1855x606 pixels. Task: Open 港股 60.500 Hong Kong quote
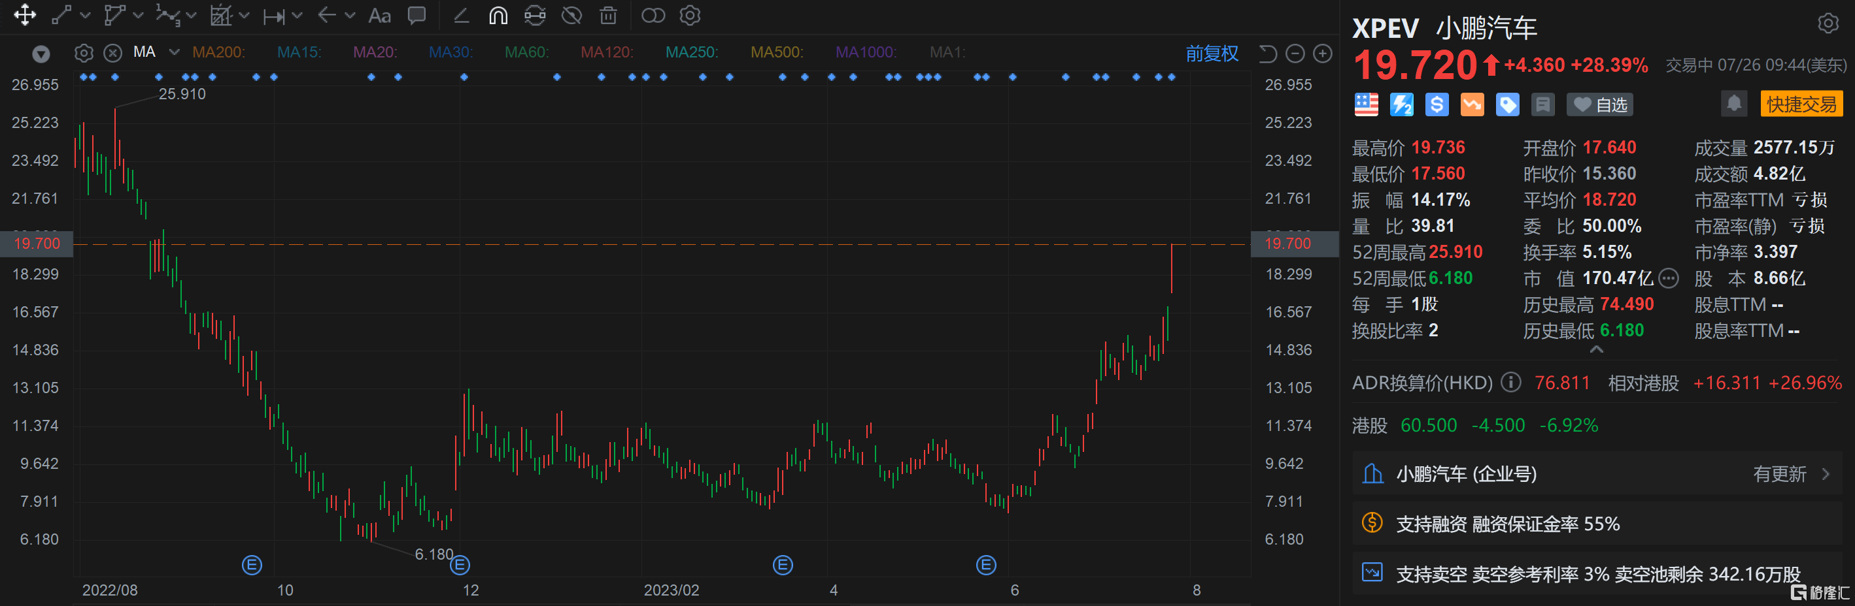(1475, 425)
